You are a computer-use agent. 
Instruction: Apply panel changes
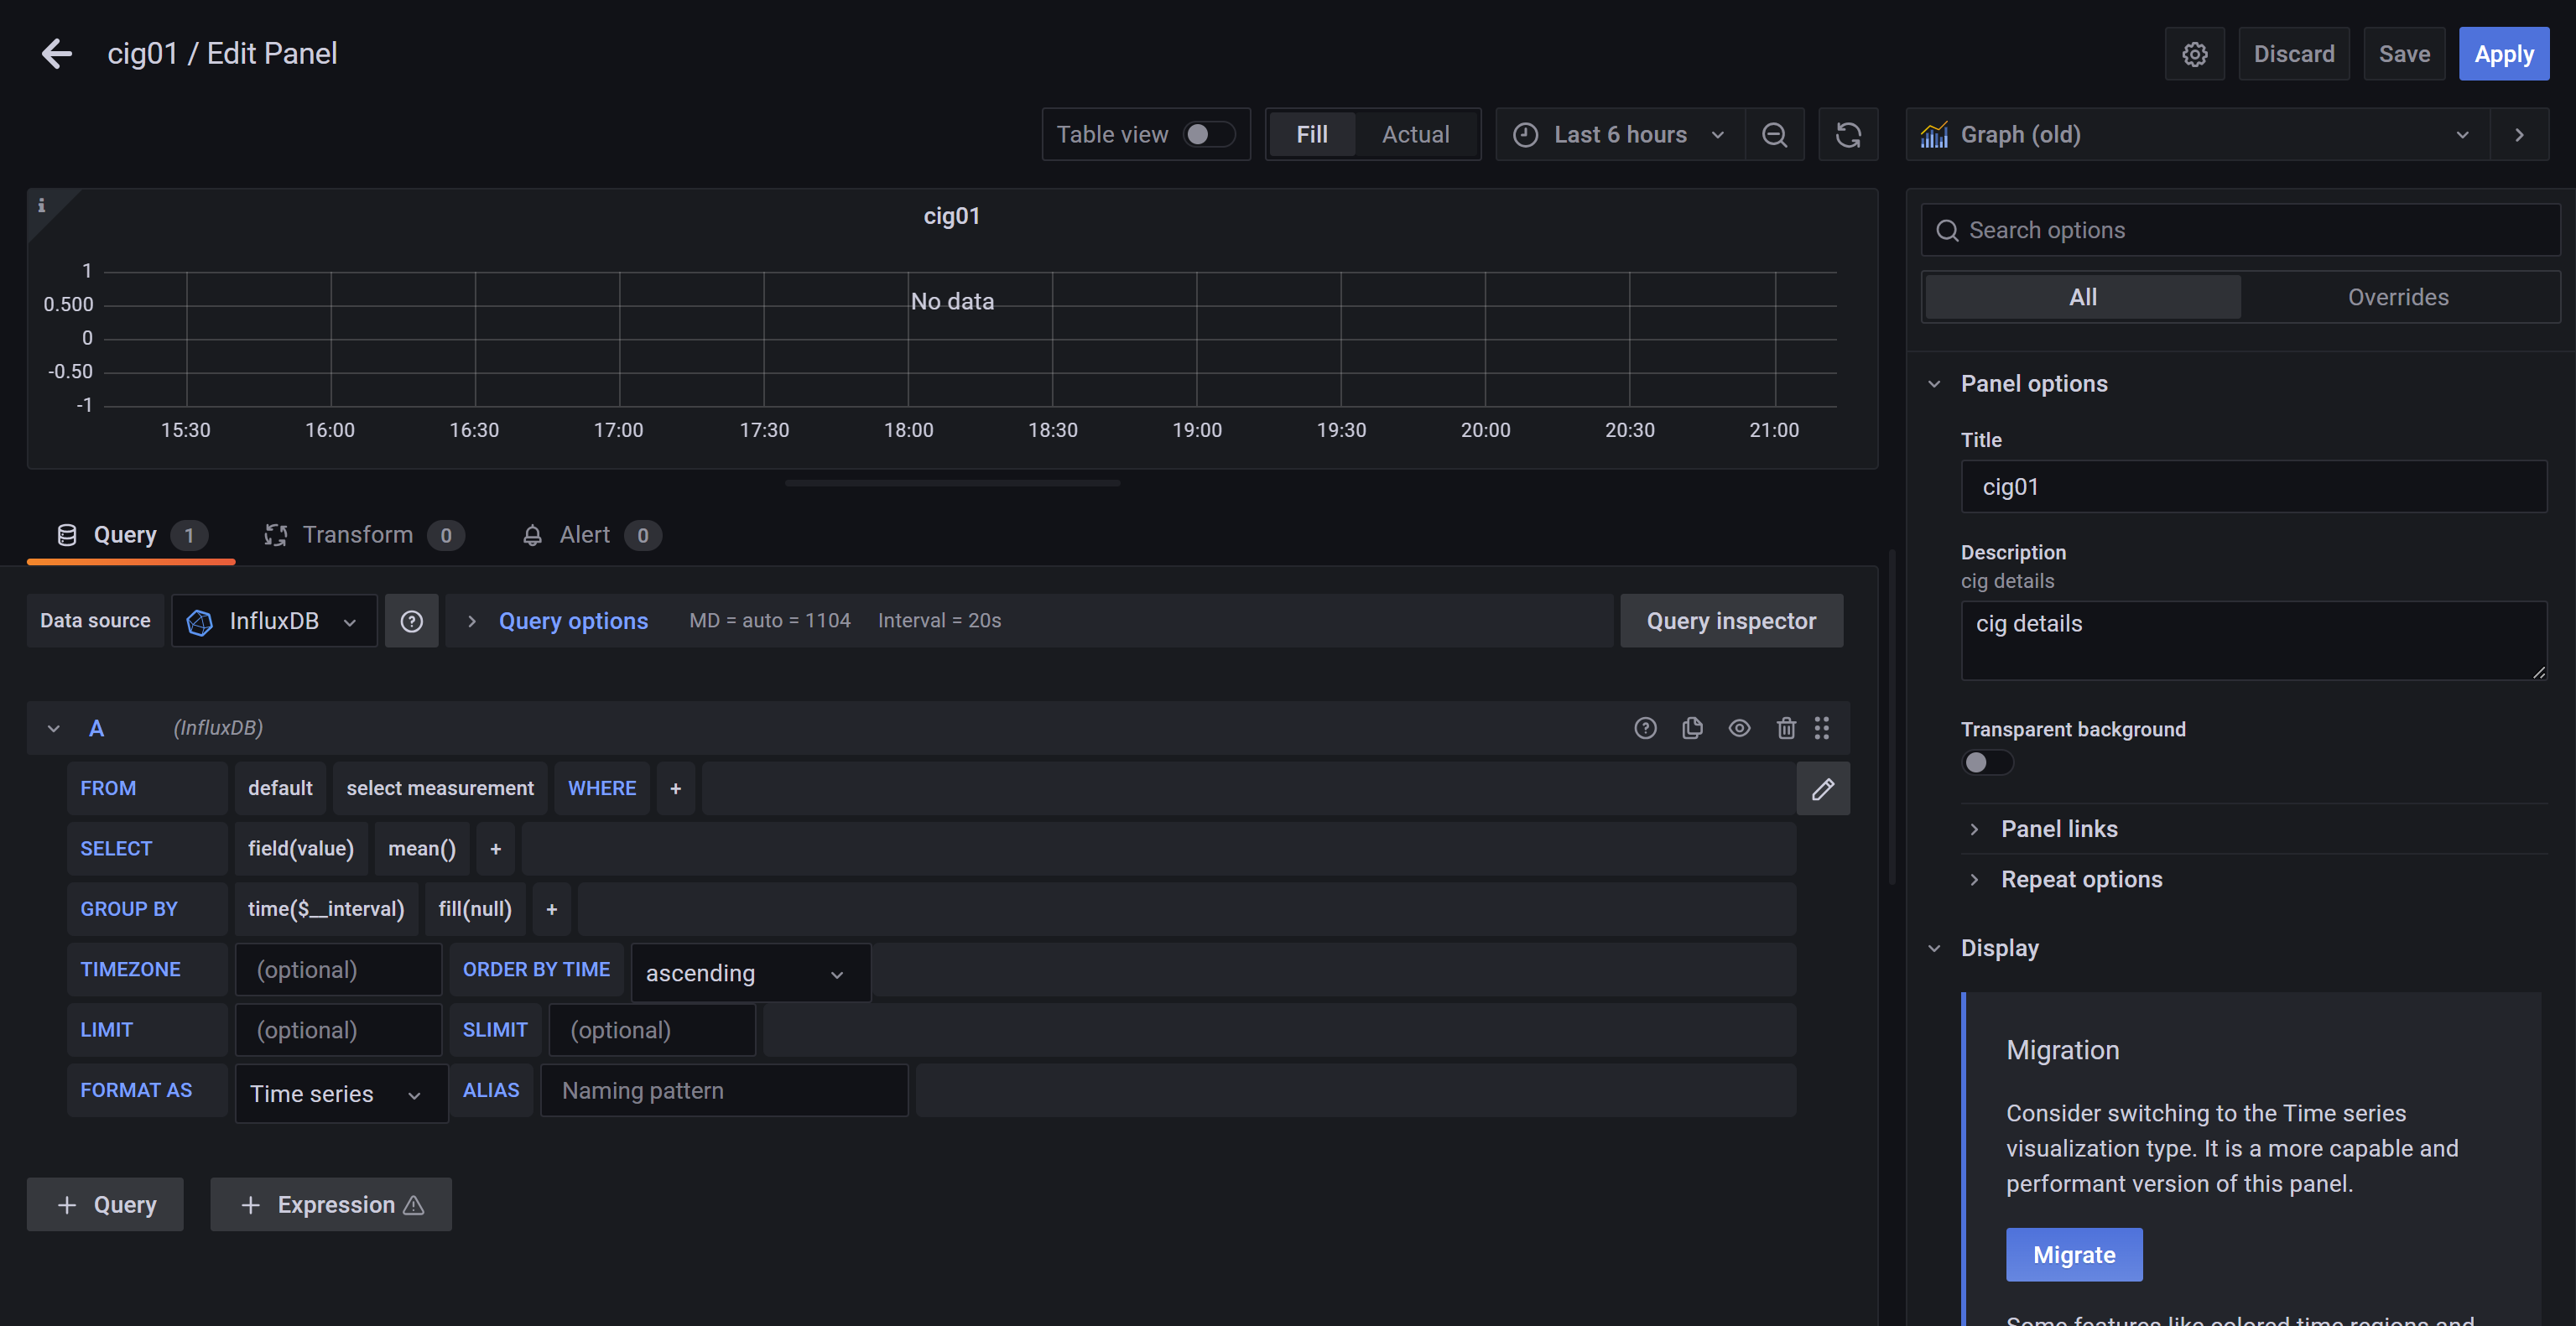coord(2504,54)
